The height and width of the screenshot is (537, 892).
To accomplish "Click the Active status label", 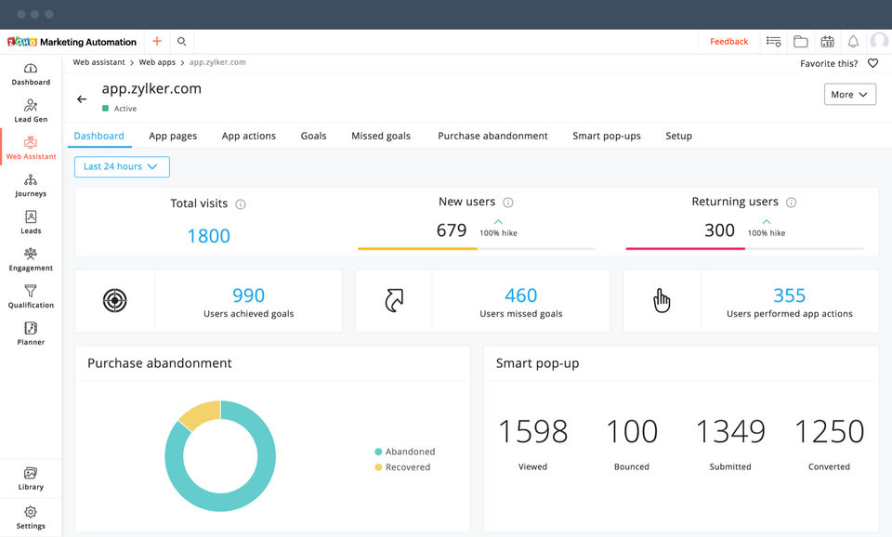I will click(x=125, y=109).
